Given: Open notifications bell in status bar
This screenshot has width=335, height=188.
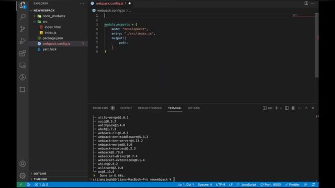Looking at the screenshot, I should tap(313, 184).
